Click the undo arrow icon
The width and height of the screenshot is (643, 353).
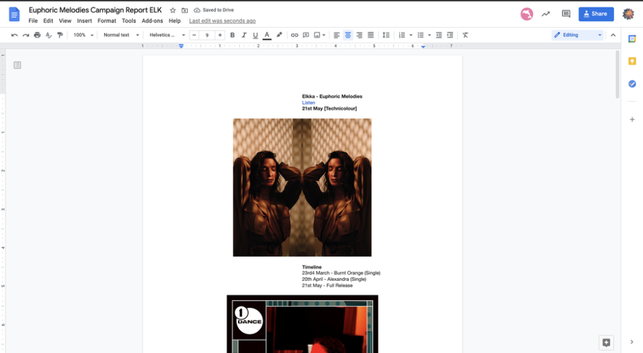[15, 35]
